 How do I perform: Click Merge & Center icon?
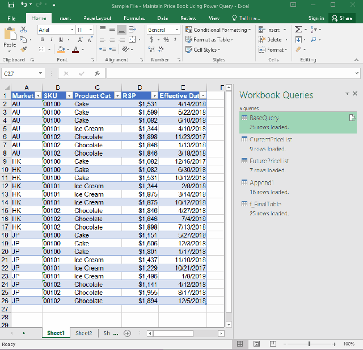coord(133,39)
